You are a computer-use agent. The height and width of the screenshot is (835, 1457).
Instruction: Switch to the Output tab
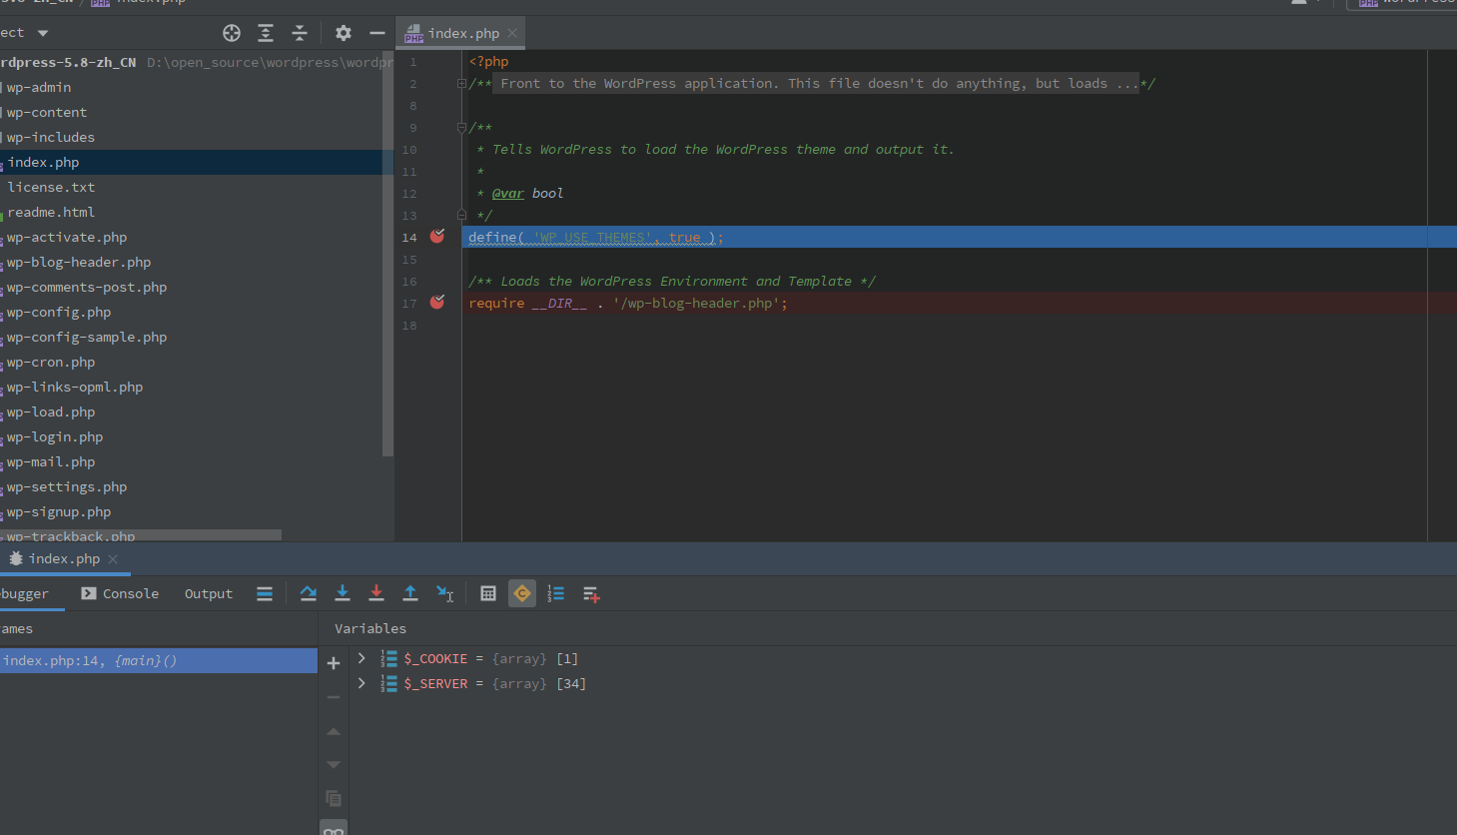[x=208, y=593]
